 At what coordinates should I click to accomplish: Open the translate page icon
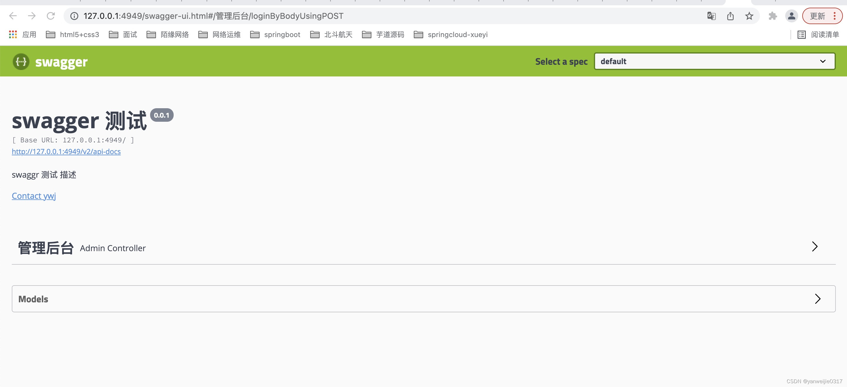tap(711, 16)
